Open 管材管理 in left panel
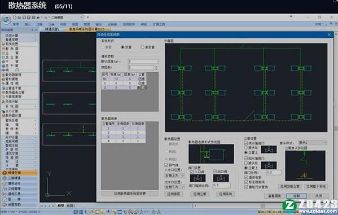The width and height of the screenshot is (338, 215). click(12, 79)
